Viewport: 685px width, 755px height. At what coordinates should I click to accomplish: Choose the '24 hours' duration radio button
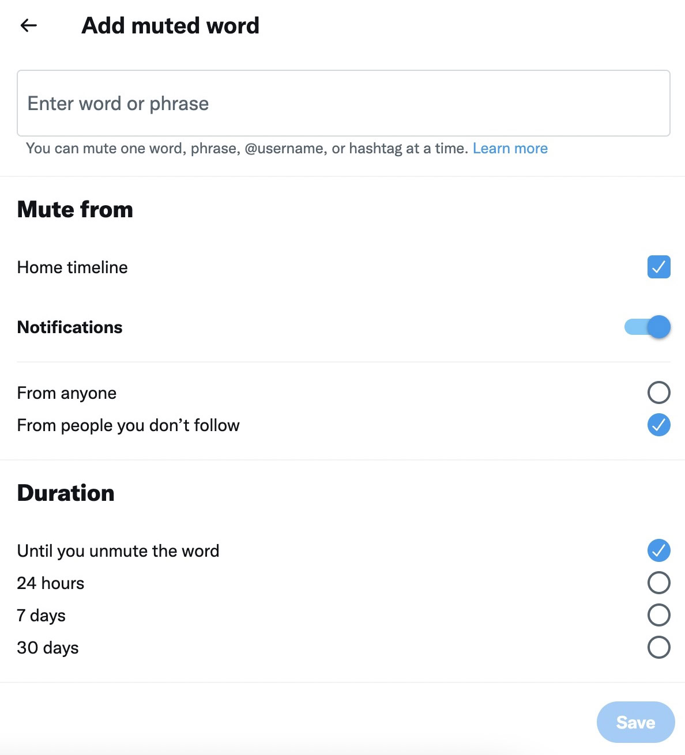(x=658, y=583)
